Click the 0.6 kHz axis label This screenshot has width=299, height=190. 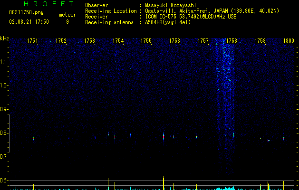point(4,180)
